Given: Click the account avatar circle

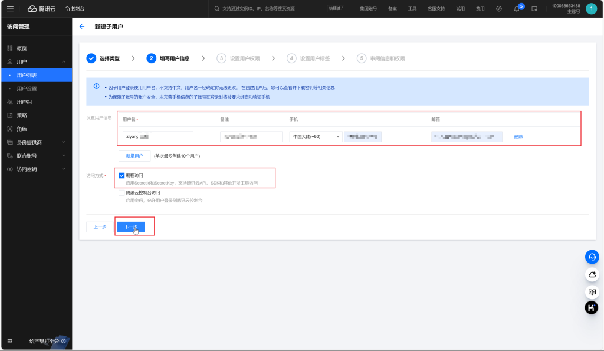Looking at the screenshot, I should 591,9.
